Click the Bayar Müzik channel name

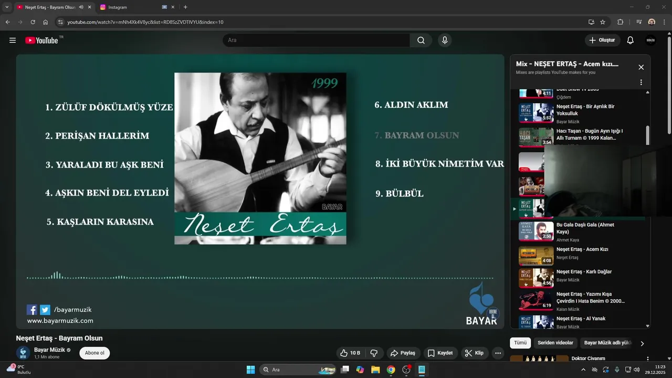pyautogui.click(x=49, y=350)
